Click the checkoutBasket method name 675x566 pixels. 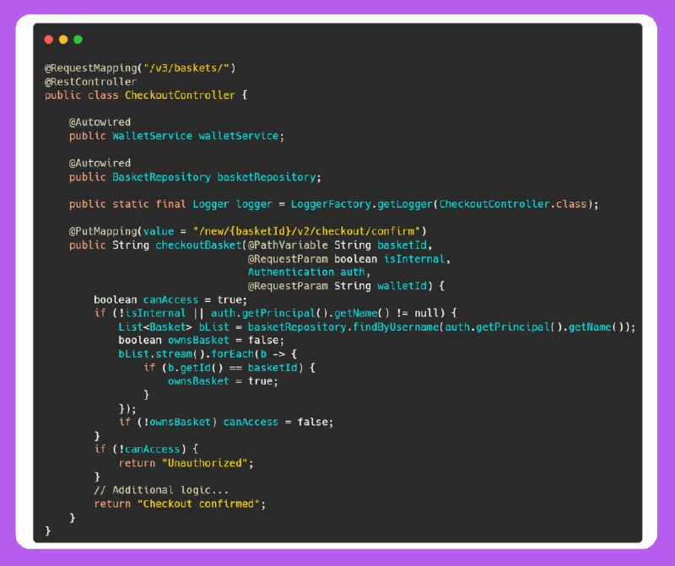point(198,245)
